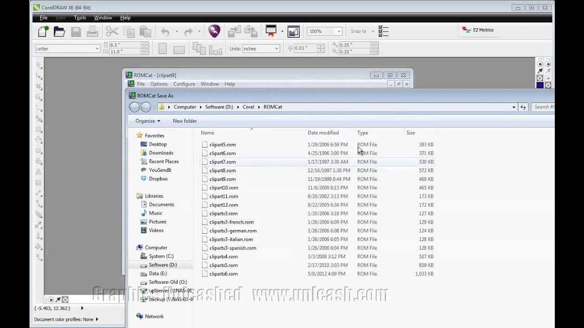The width and height of the screenshot is (584, 328).
Task: Click the no-color swatch in bottom document palette
Action: click(x=65, y=299)
